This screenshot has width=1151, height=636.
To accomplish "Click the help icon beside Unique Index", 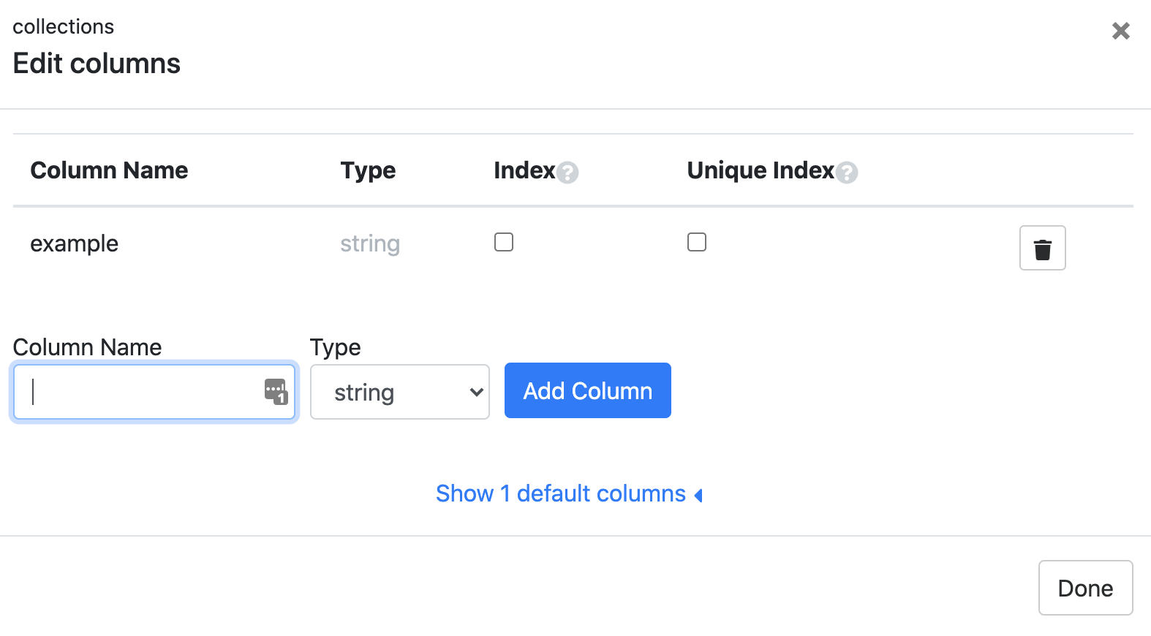I will [x=847, y=173].
